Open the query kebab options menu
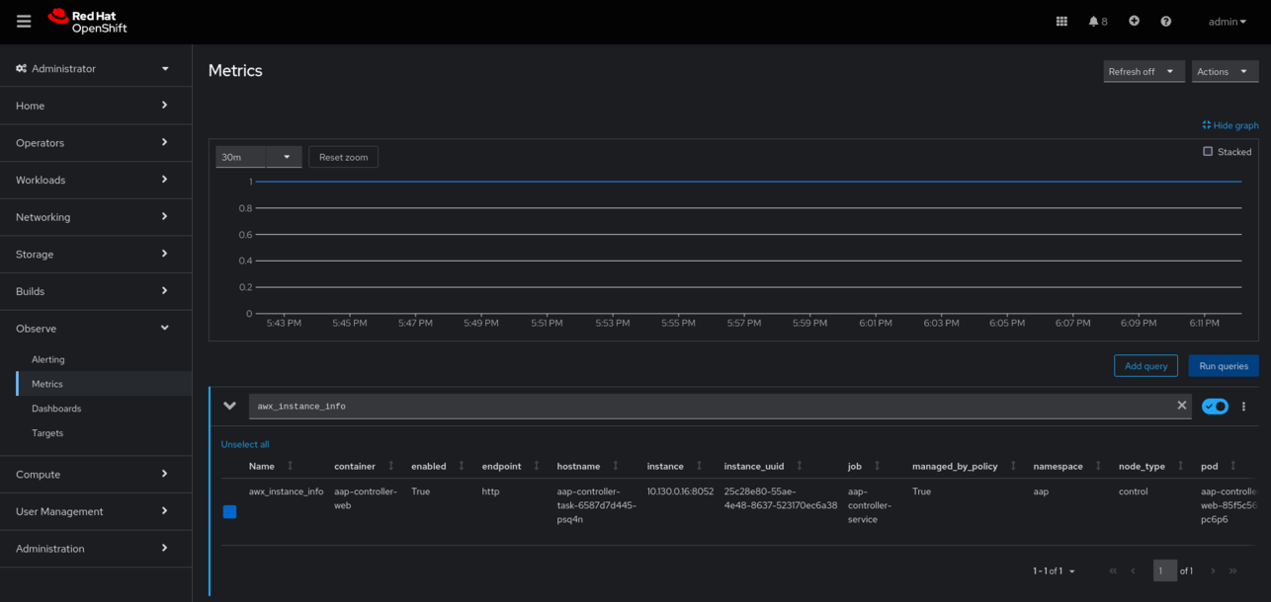1271x602 pixels. pos(1243,407)
